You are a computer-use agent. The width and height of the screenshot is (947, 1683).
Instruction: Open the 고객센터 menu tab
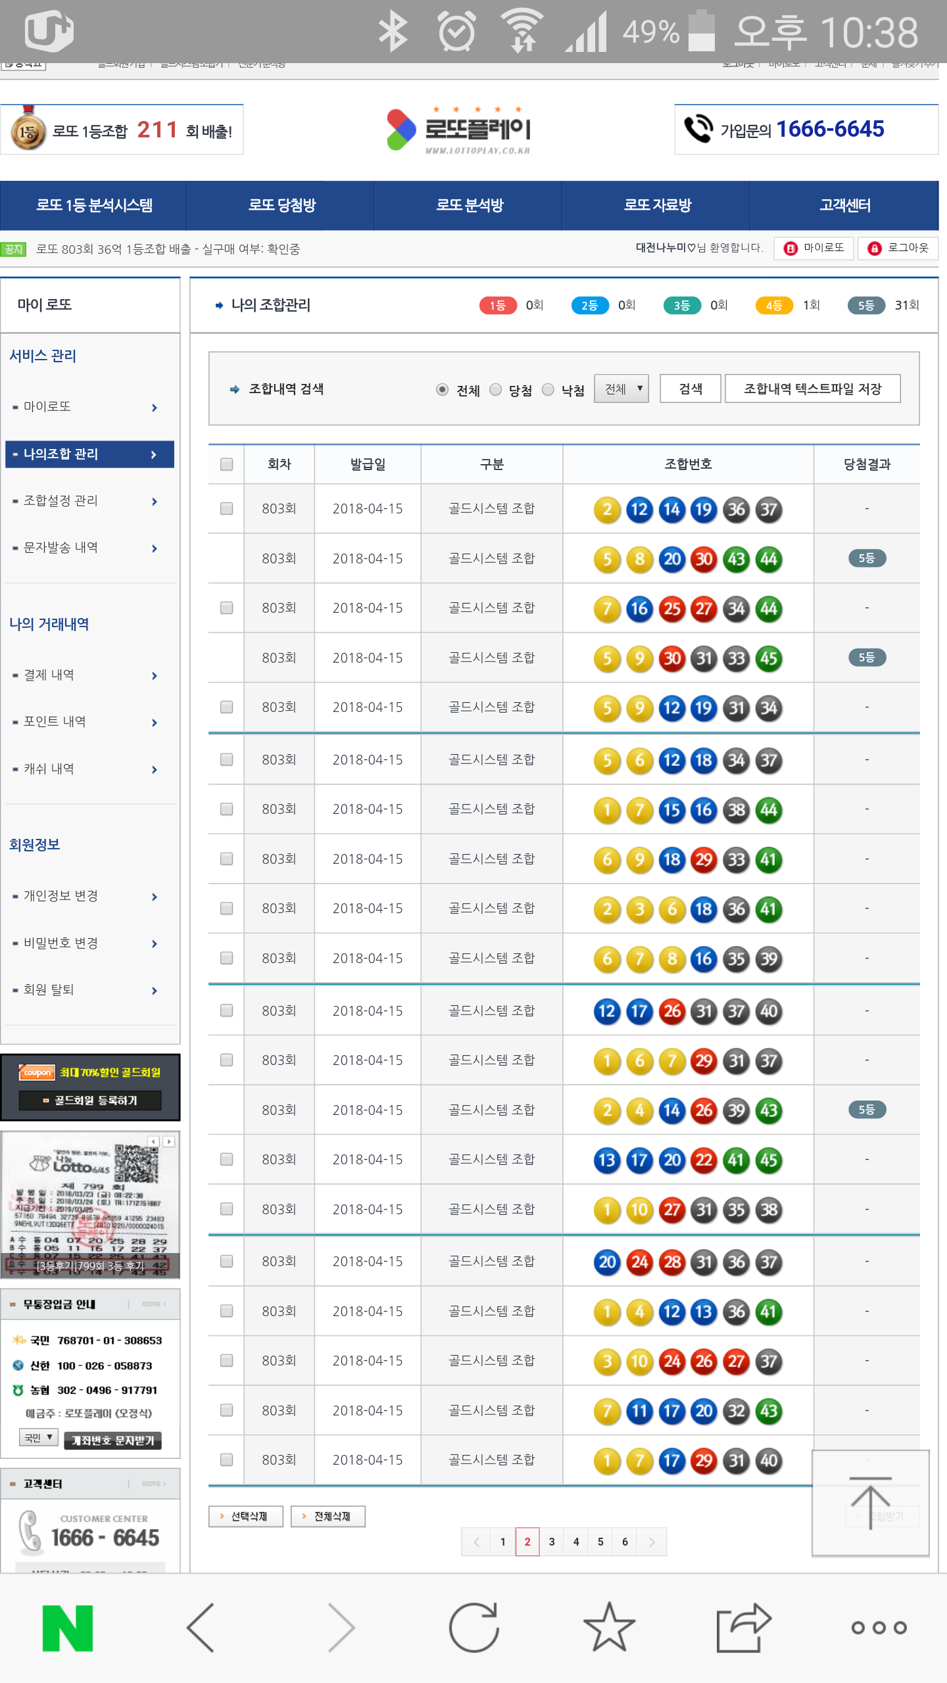[x=844, y=205]
